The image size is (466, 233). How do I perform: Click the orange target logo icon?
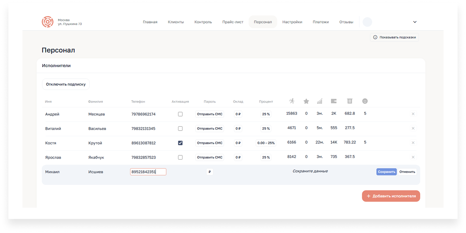48,22
